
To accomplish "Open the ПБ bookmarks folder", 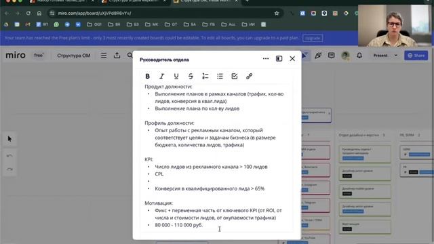I will point(208,24).
